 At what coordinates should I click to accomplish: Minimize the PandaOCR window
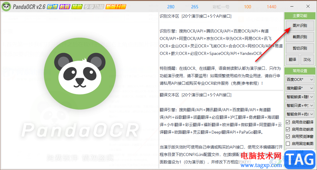[292, 7]
